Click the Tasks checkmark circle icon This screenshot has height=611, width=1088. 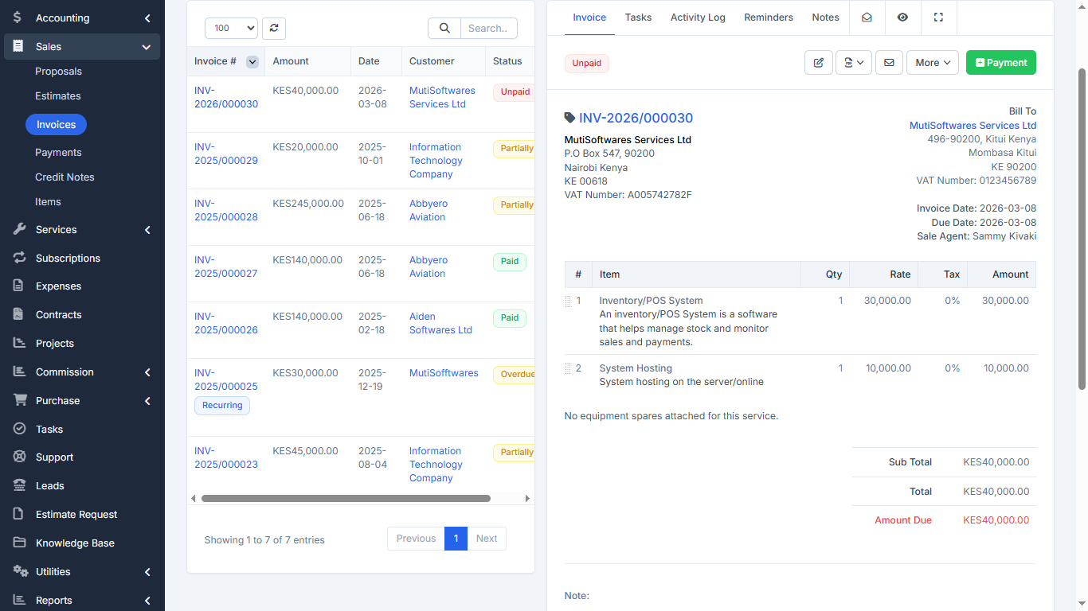coord(19,429)
